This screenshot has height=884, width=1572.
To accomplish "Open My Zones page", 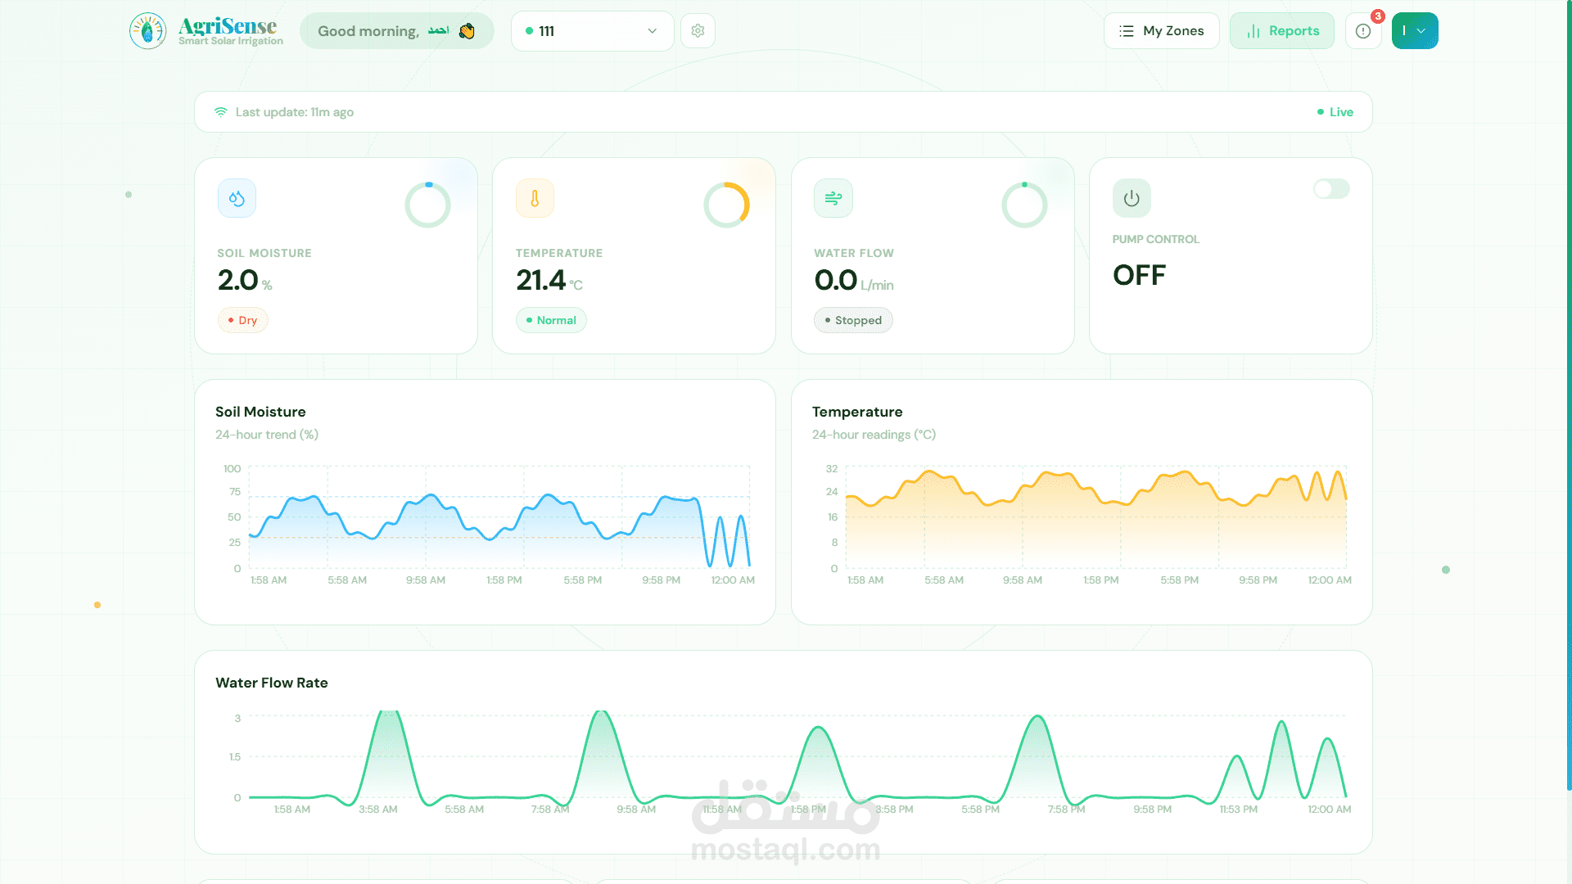I will pos(1161,31).
